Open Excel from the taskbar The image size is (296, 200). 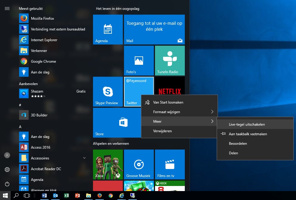tap(66, 196)
